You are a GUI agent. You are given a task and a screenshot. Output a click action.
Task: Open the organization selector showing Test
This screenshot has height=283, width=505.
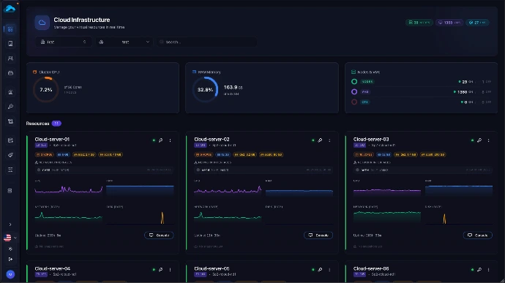[63, 42]
